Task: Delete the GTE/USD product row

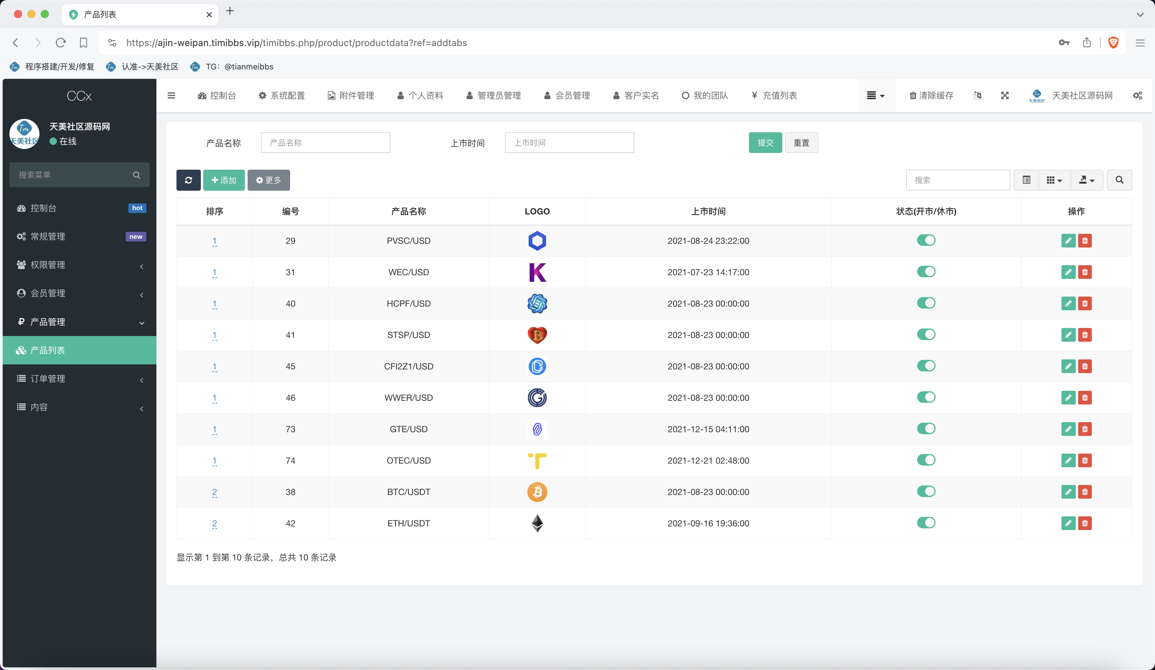Action: pos(1084,429)
